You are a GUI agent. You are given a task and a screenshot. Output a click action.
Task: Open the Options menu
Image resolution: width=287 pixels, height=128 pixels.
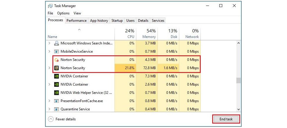[63, 13]
